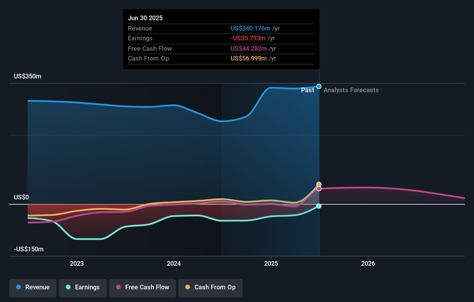
Task: Click the pink Free Cash Flow chart marker
Action: point(318,189)
